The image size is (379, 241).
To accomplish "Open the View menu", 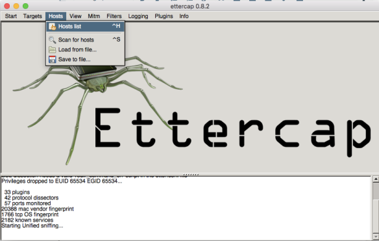I will tap(75, 16).
